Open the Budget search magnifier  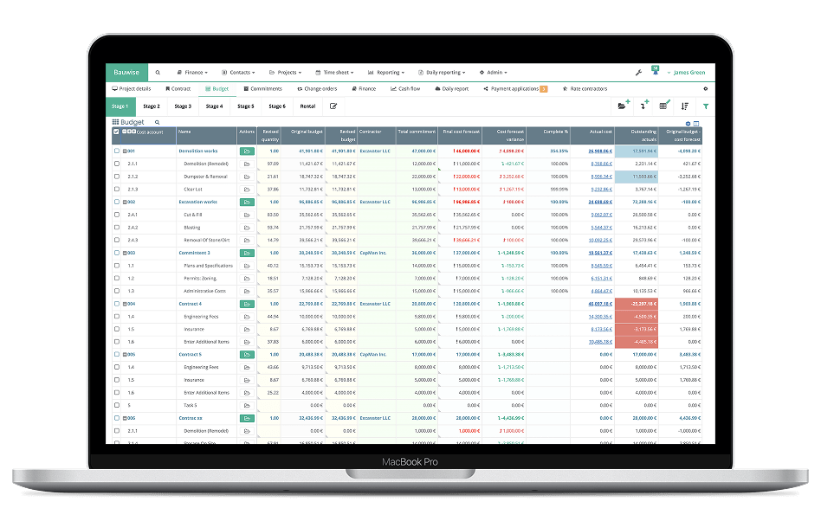pyautogui.click(x=158, y=123)
